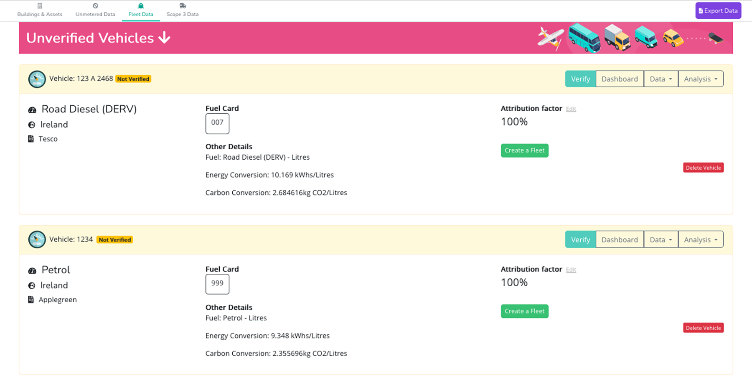Click 'Vehicle: 1234' title

(71, 239)
